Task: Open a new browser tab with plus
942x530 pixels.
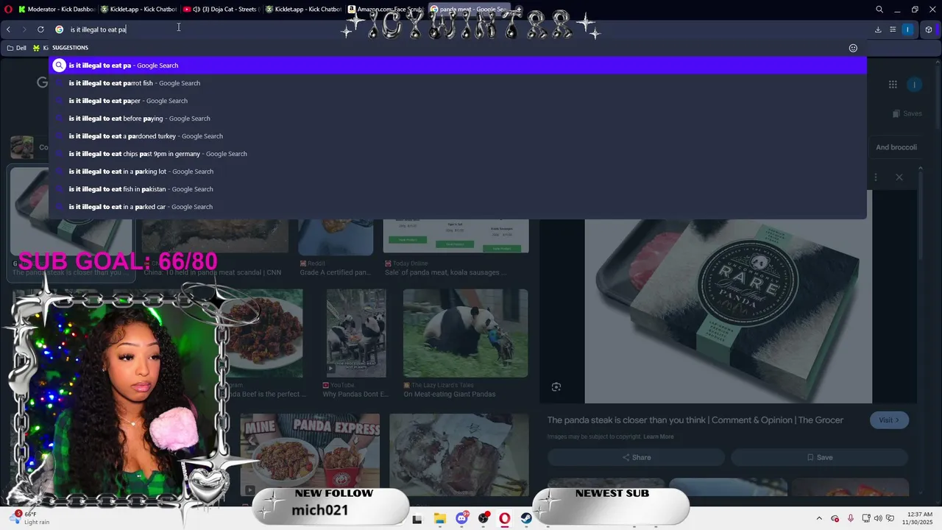Action: (519, 10)
